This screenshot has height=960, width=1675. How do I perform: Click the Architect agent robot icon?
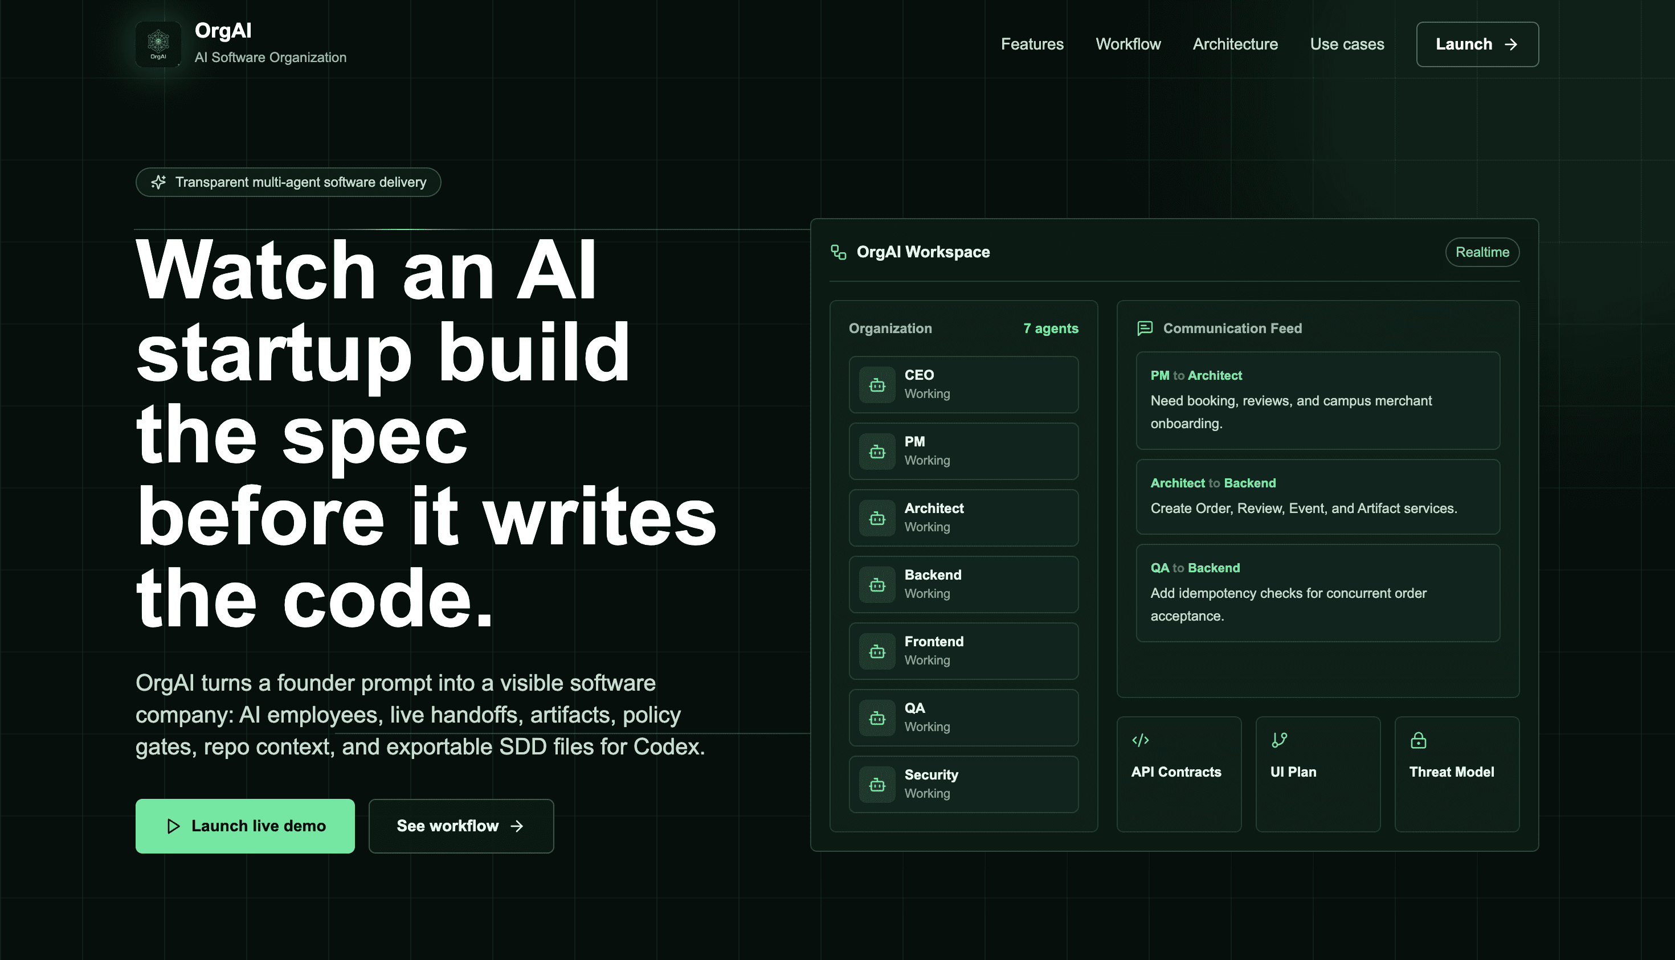(x=877, y=518)
